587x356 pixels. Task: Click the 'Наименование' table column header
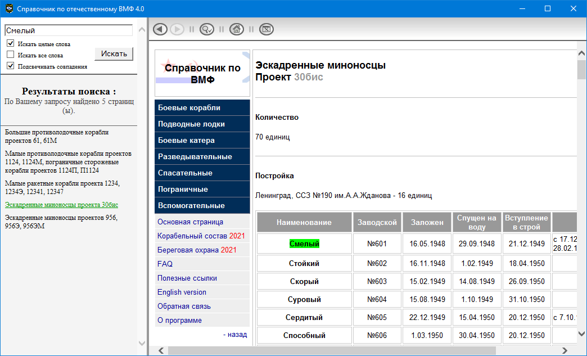[304, 222]
